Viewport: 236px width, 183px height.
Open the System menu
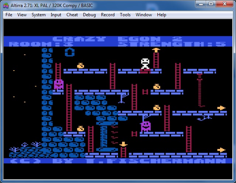point(38,15)
